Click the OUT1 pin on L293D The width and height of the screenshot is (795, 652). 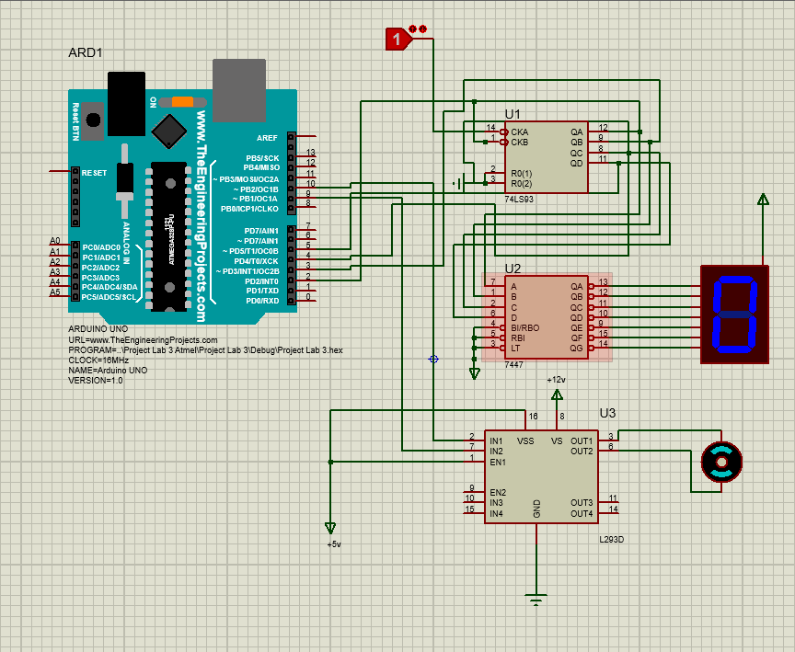pyautogui.click(x=608, y=440)
